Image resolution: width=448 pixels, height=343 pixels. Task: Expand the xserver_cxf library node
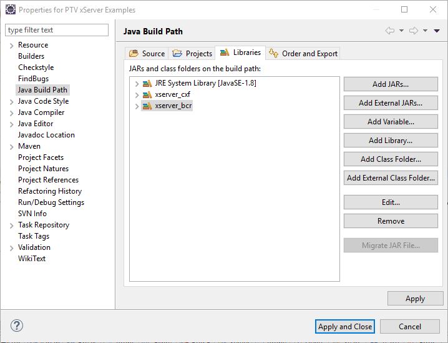click(x=137, y=95)
